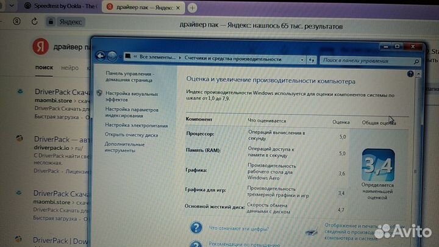Open a new browser tab with plus button
The width and height of the screenshot is (439, 247).
(x=192, y=8)
